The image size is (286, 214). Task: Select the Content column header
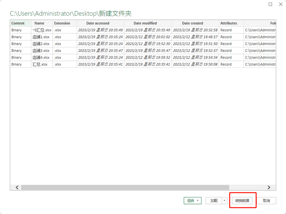pyautogui.click(x=21, y=23)
